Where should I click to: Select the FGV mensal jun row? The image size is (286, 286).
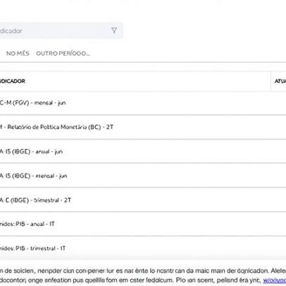coord(143,103)
